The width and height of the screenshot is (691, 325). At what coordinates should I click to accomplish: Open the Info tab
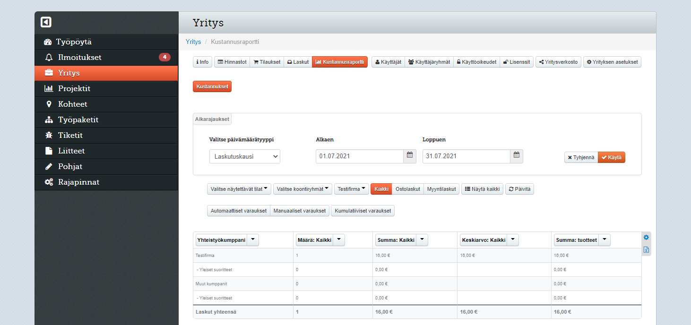[x=202, y=62]
